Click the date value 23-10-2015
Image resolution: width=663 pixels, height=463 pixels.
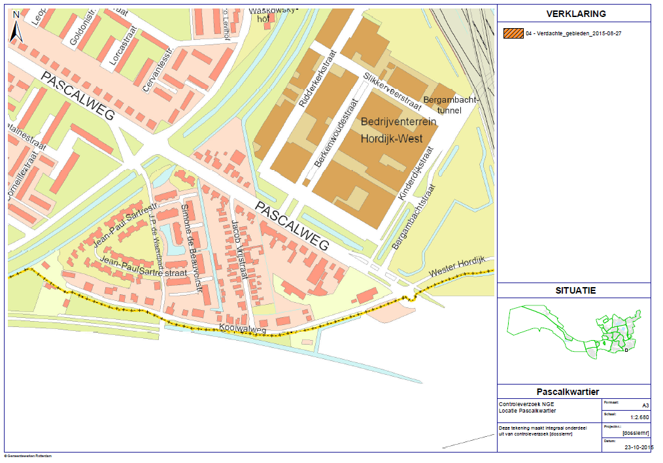[x=639, y=447]
